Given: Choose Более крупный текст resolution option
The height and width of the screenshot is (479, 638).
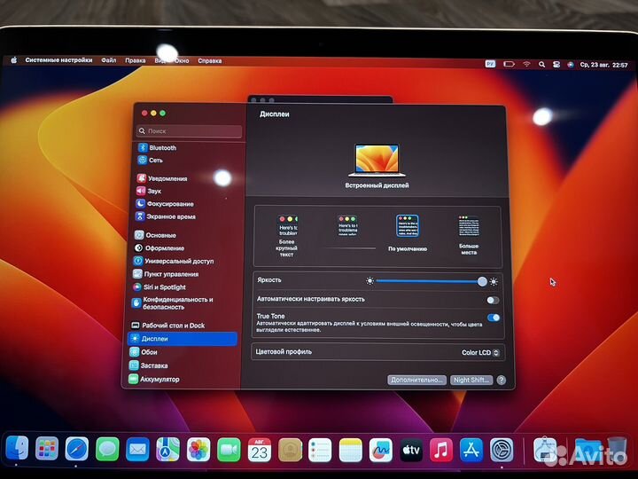Looking at the screenshot, I should [x=287, y=236].
